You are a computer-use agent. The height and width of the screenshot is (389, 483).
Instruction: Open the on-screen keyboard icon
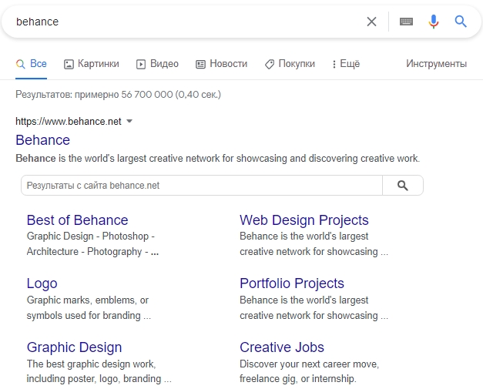[x=406, y=22]
